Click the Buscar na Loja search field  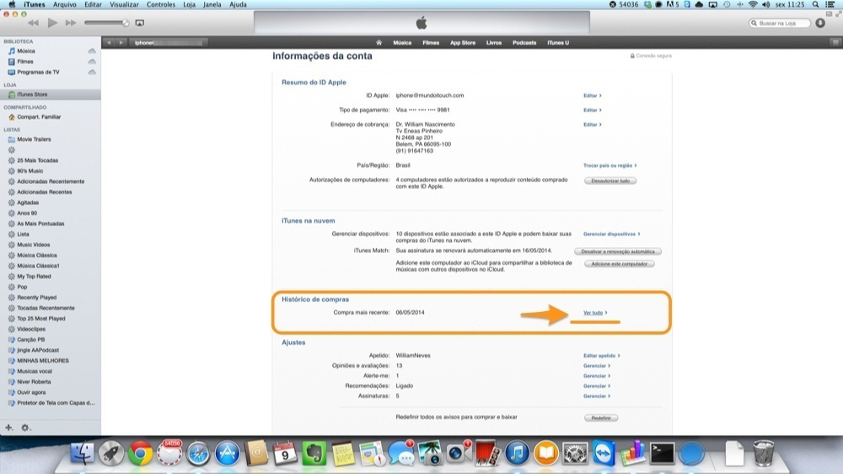point(780,23)
